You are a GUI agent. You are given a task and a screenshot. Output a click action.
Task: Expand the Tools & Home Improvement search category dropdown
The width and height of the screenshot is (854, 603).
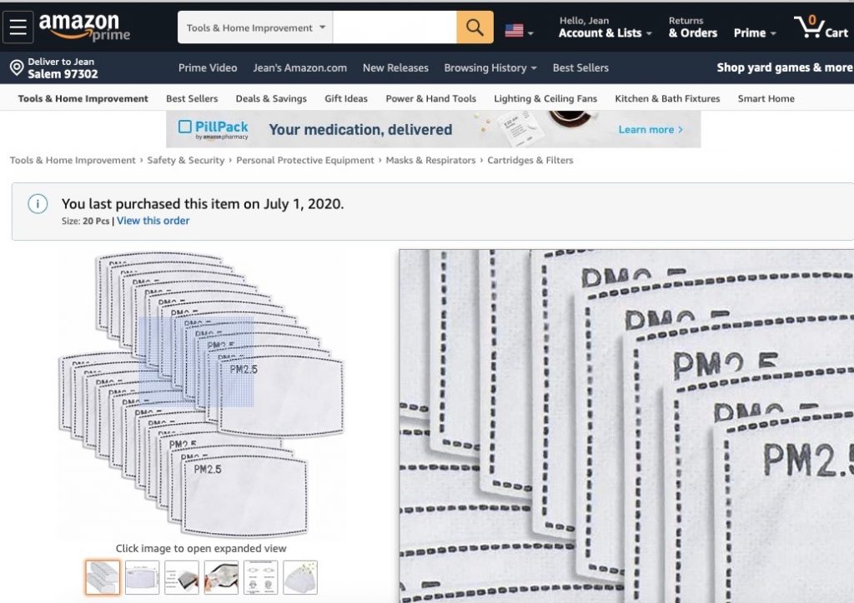tap(255, 27)
